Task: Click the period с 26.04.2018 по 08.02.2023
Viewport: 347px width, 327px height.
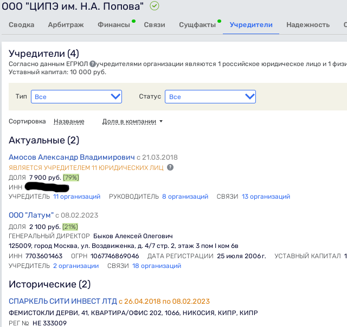Action: click(164, 301)
